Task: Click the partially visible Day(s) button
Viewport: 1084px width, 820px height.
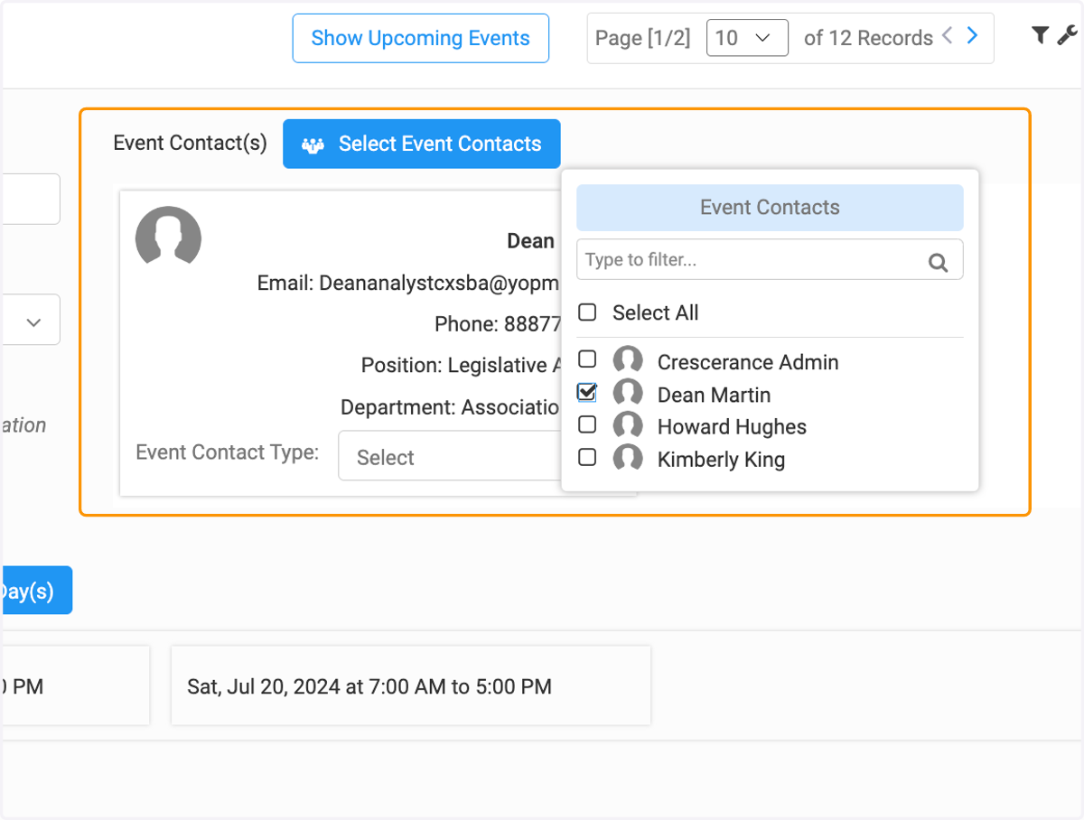Action: click(x=35, y=591)
